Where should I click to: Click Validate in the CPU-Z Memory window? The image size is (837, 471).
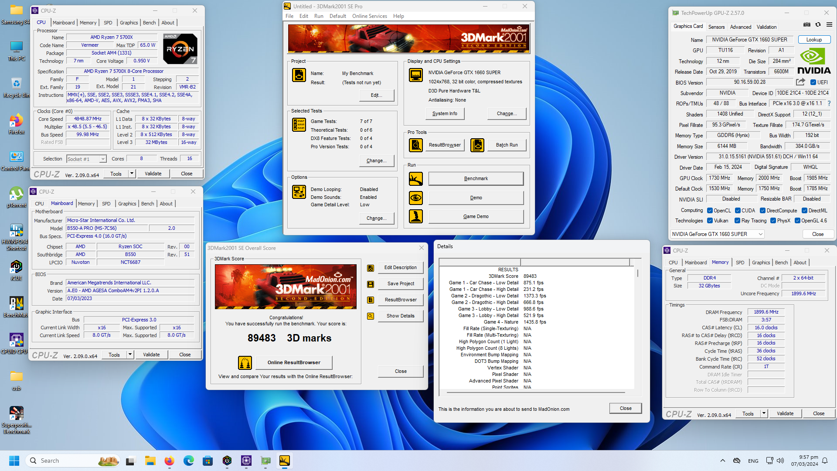tap(785, 413)
